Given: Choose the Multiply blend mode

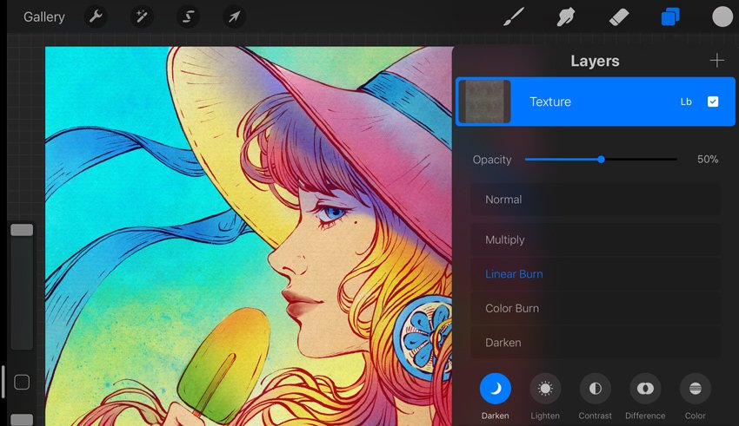Looking at the screenshot, I should [x=596, y=239].
